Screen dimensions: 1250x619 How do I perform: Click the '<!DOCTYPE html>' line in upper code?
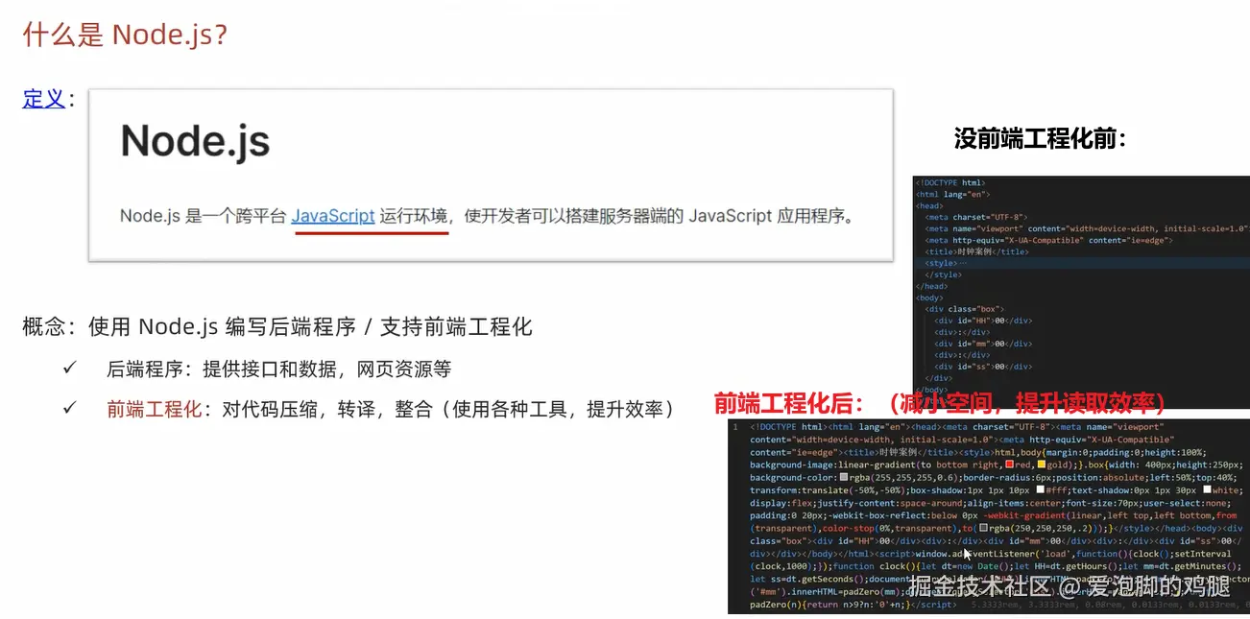(x=950, y=182)
